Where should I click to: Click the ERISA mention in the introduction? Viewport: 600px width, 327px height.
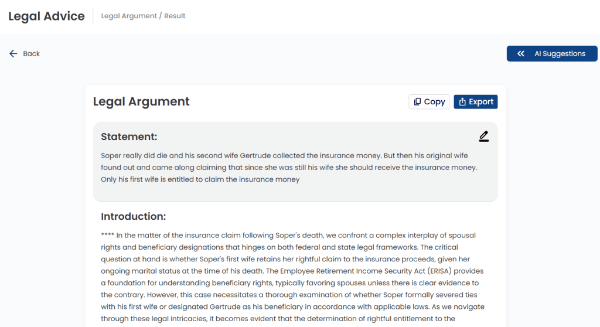[439, 271]
